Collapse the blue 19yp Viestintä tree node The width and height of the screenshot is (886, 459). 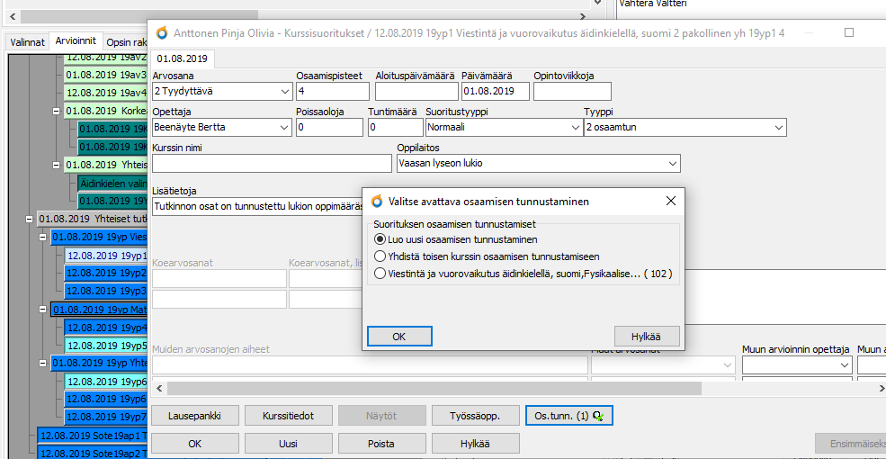[x=43, y=238]
